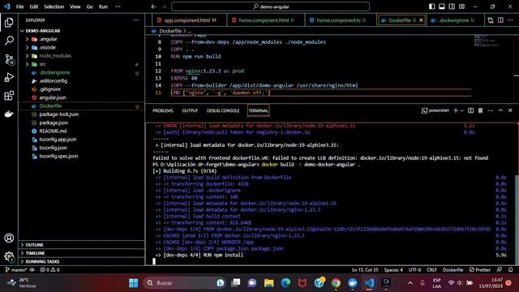Split the editor to the right
The image size is (519, 292).
point(500,20)
